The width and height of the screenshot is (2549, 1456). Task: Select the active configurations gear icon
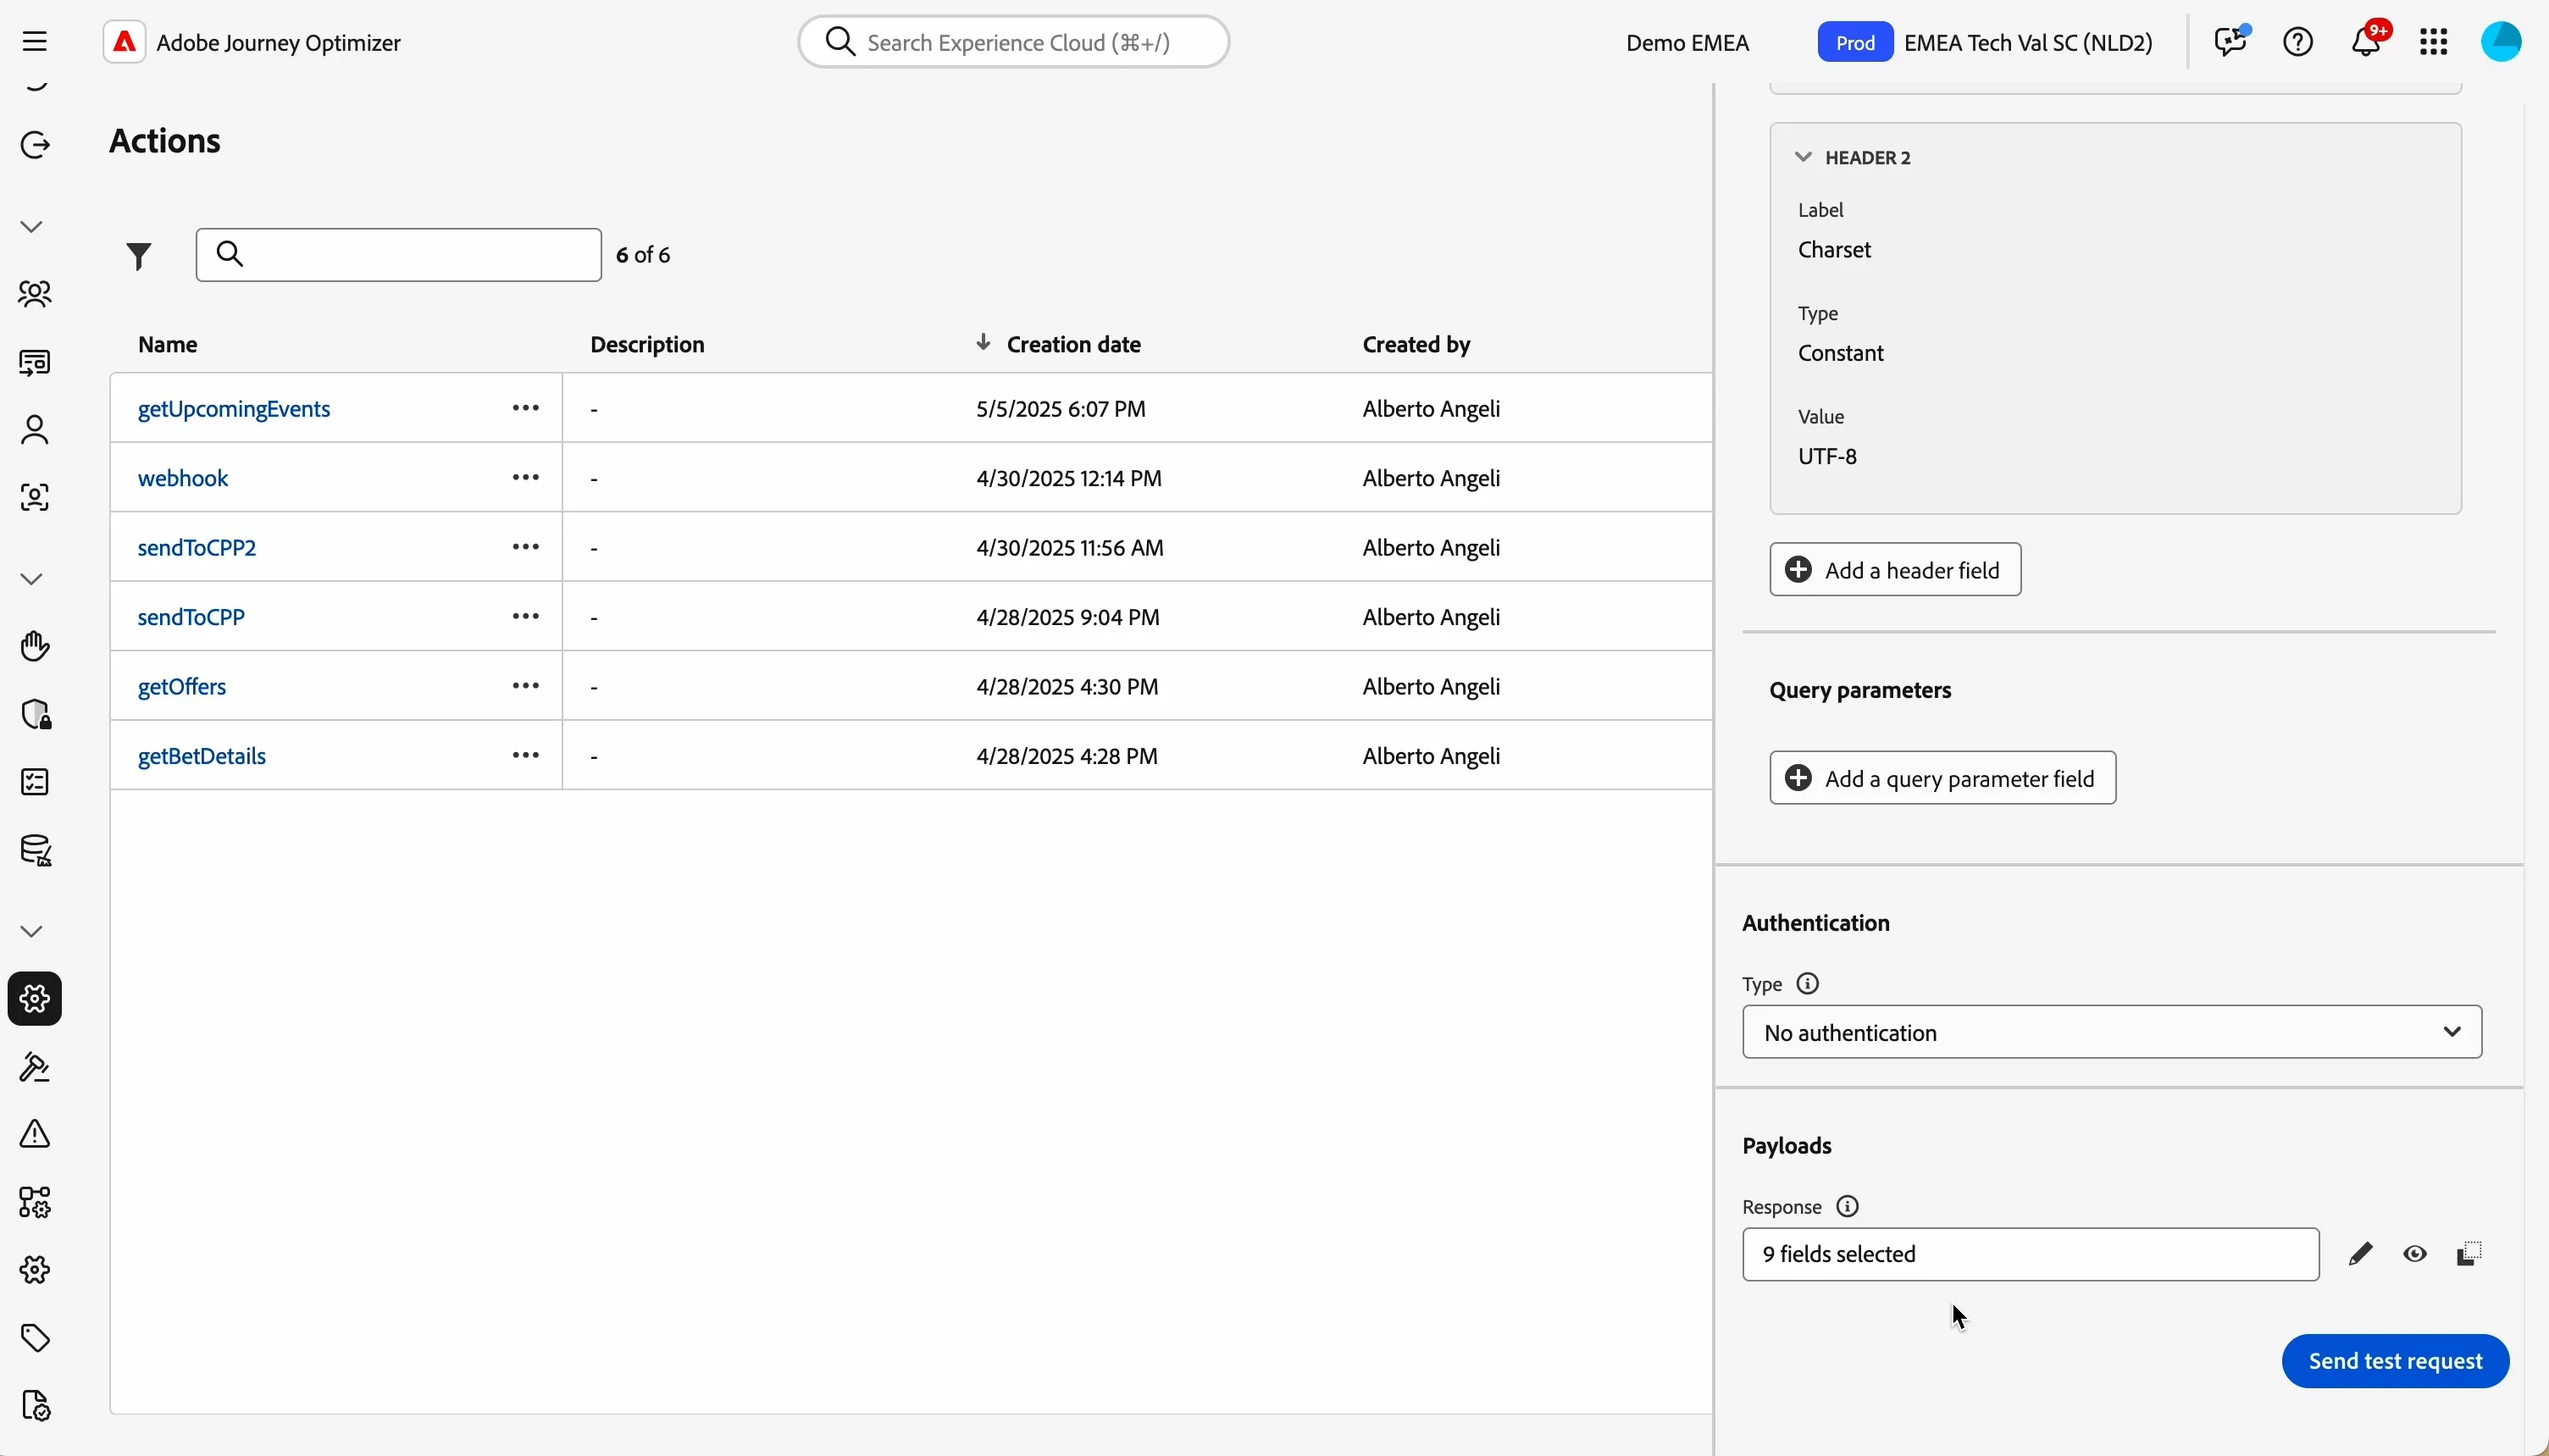pyautogui.click(x=35, y=999)
